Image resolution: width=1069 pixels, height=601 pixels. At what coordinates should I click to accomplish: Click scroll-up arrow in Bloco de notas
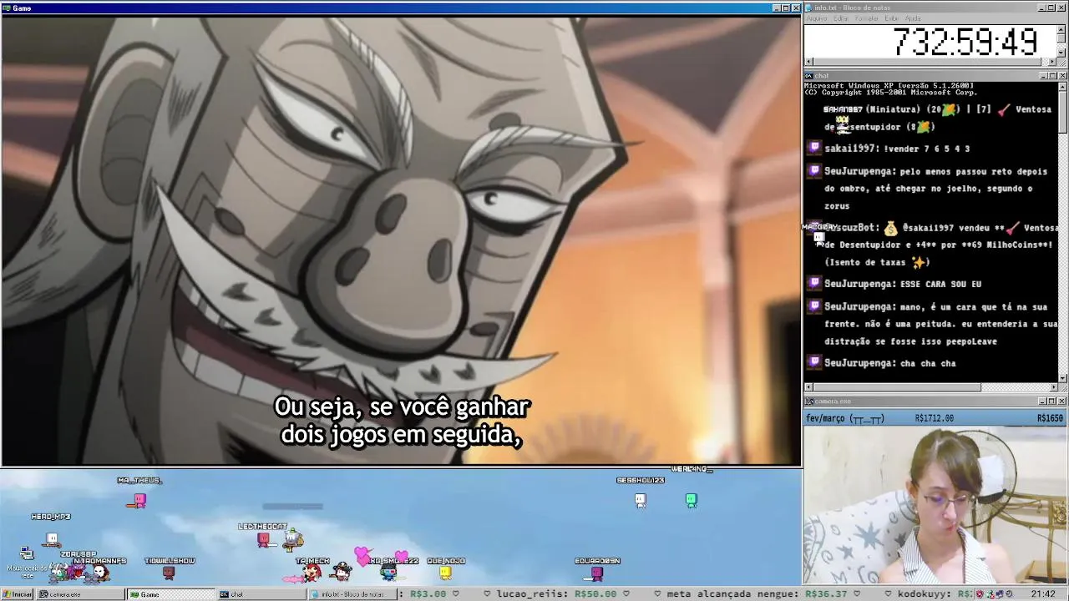click(x=1062, y=29)
